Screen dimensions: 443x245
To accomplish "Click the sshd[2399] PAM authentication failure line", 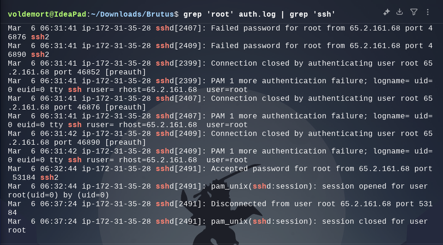I will tap(220, 86).
